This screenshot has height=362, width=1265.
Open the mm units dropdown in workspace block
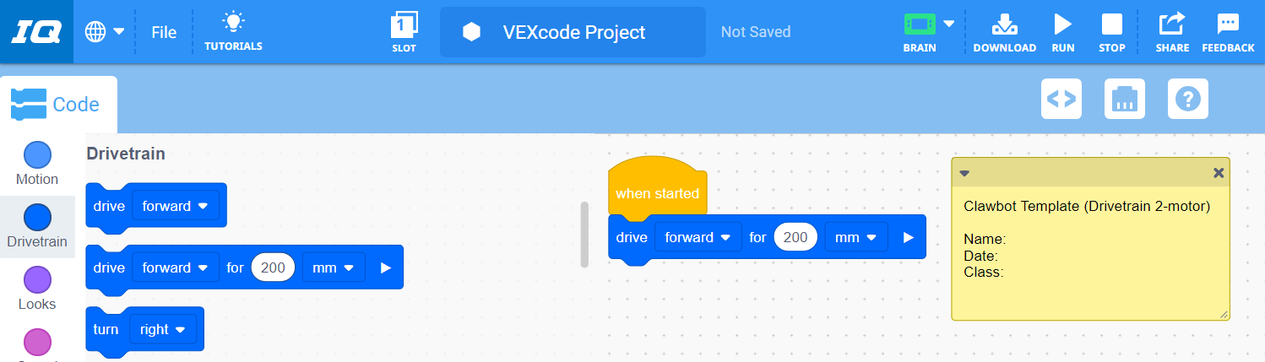point(856,238)
